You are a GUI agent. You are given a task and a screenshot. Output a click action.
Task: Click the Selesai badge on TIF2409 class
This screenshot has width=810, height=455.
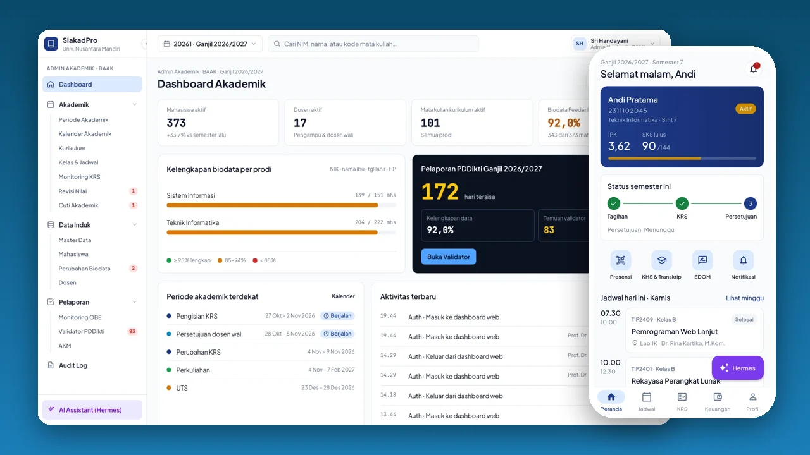click(x=744, y=320)
